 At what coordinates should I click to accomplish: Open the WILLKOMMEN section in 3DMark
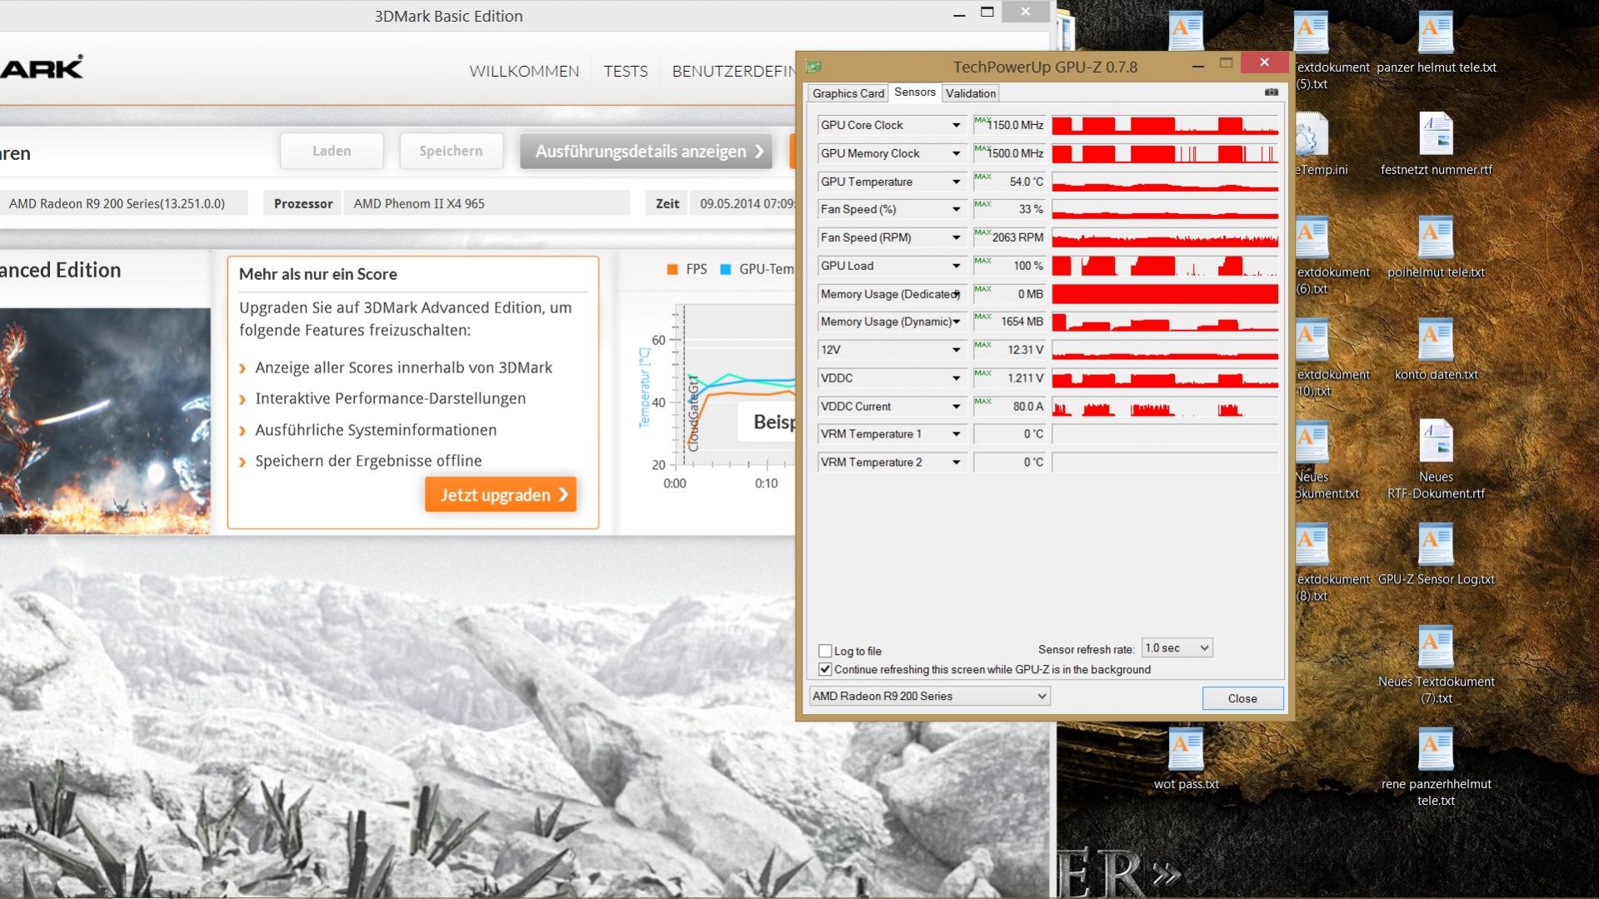524,72
